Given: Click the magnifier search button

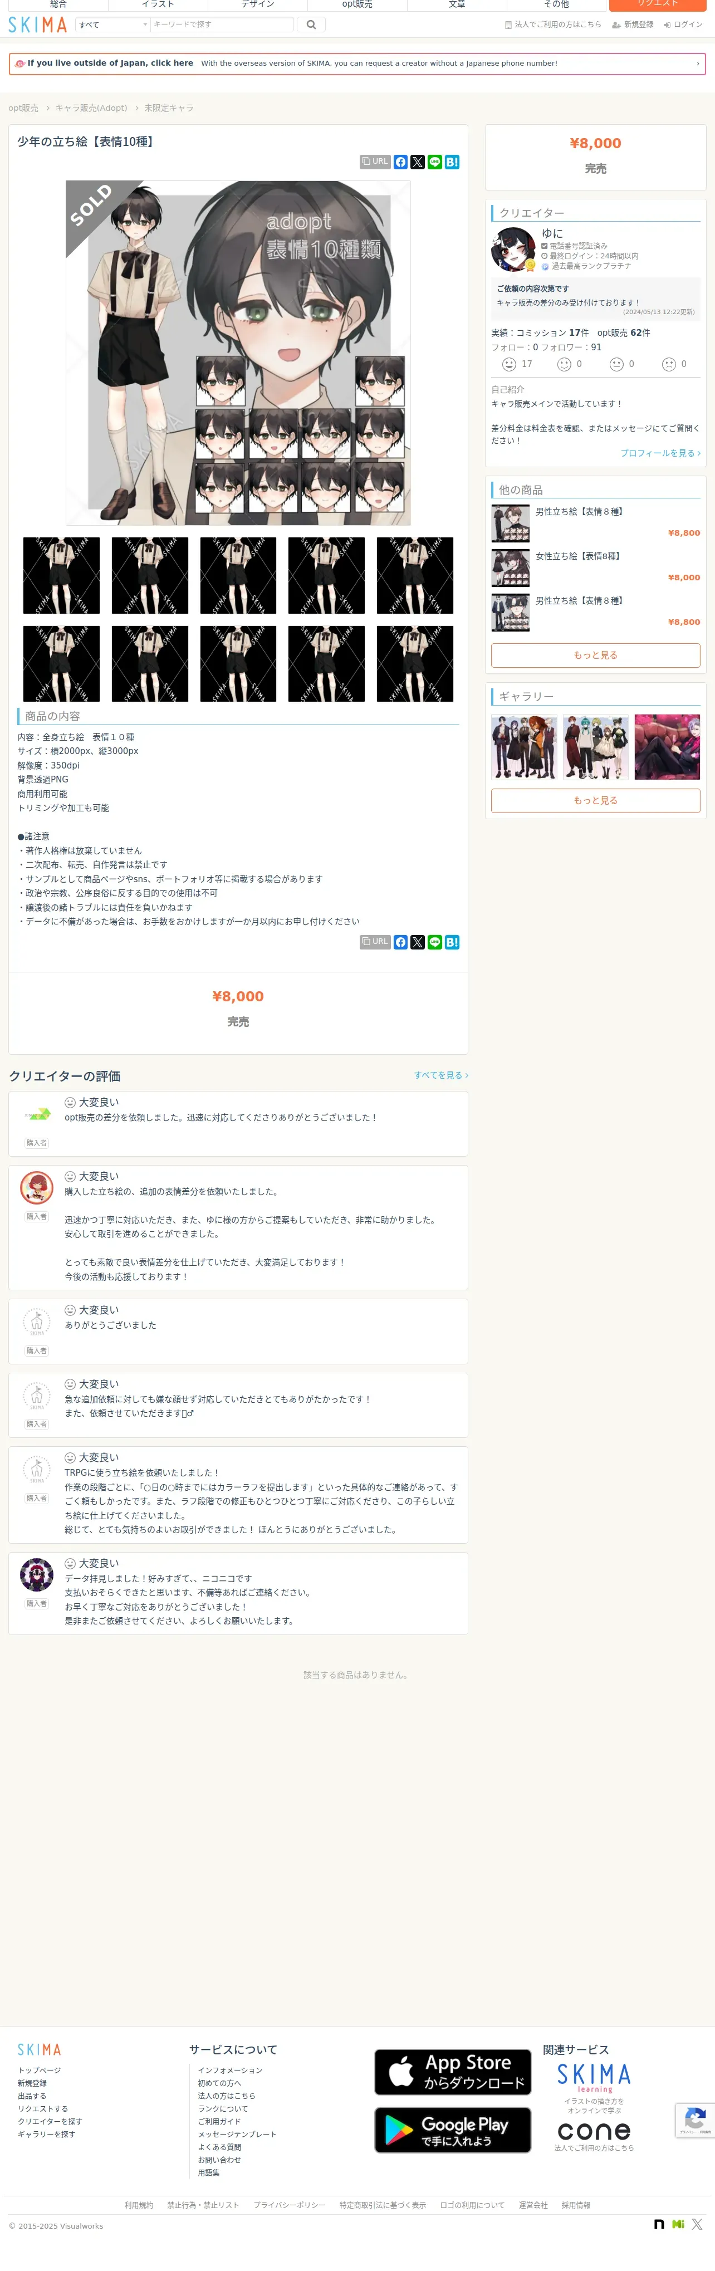Looking at the screenshot, I should pyautogui.click(x=311, y=25).
